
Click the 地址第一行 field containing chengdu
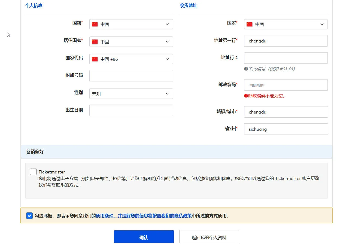(x=286, y=41)
